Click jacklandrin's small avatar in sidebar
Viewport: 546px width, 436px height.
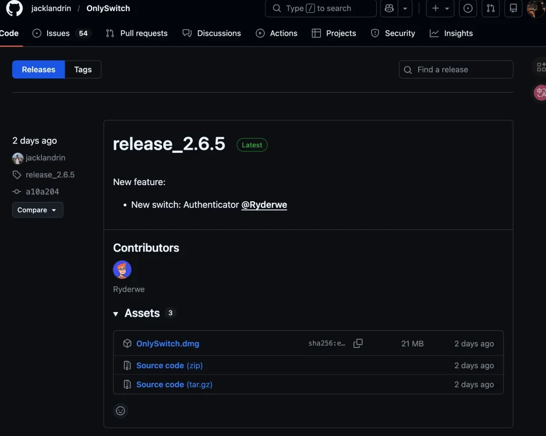click(18, 158)
